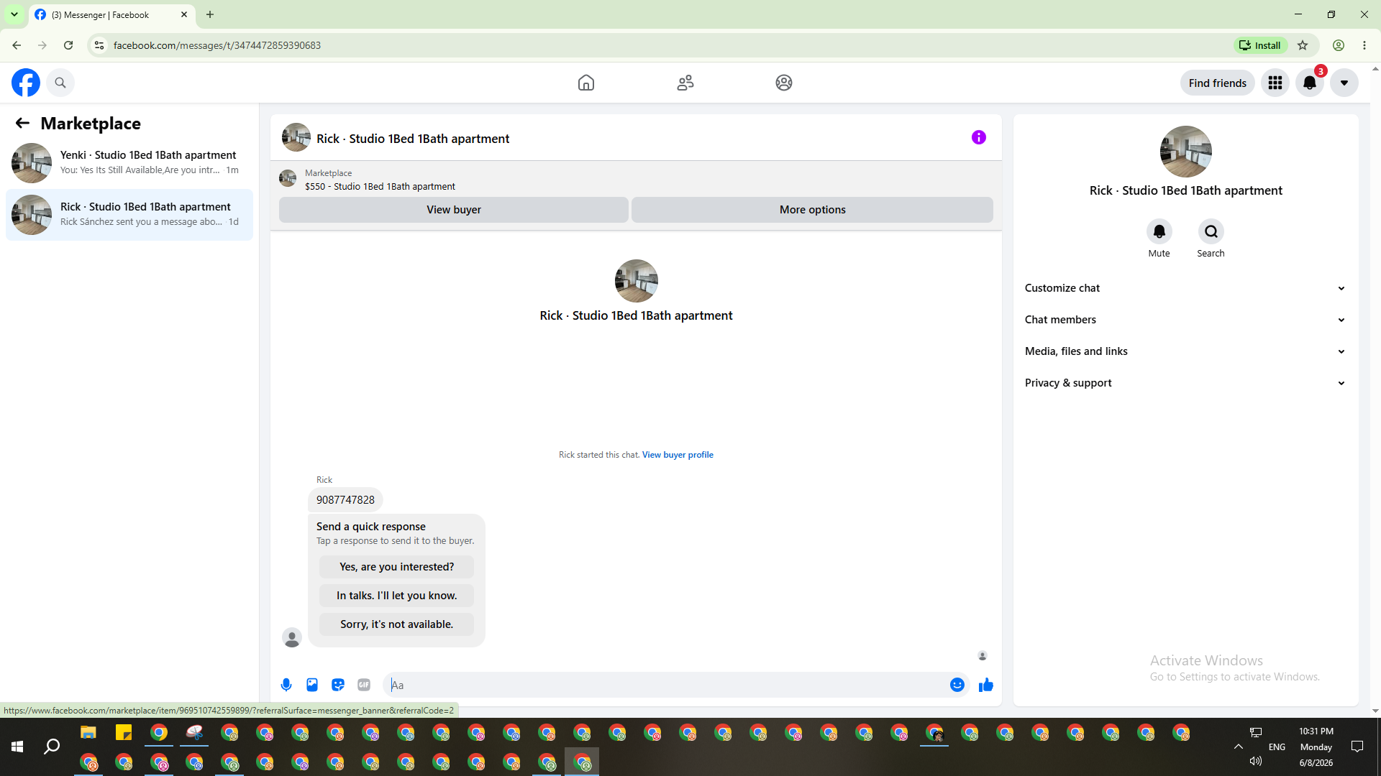
Task: Click the View buyer button
Action: point(454,210)
